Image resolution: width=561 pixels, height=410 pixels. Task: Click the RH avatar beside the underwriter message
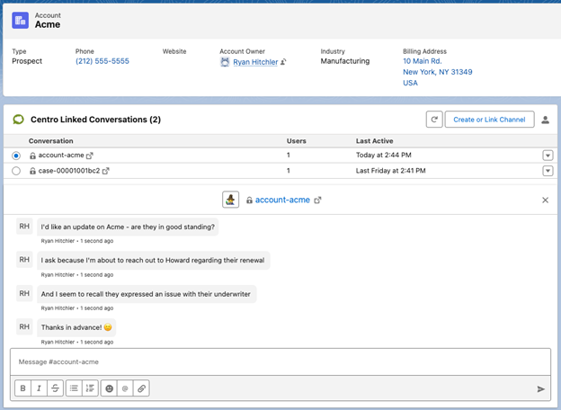(x=24, y=293)
